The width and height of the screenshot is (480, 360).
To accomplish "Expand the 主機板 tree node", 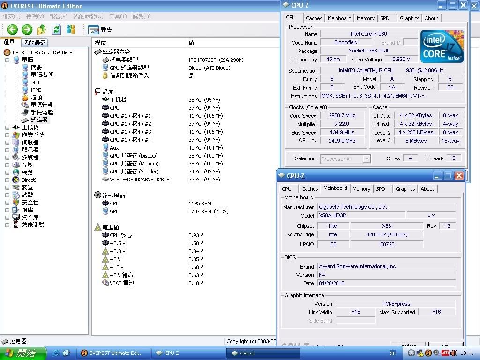I will coord(7,127).
